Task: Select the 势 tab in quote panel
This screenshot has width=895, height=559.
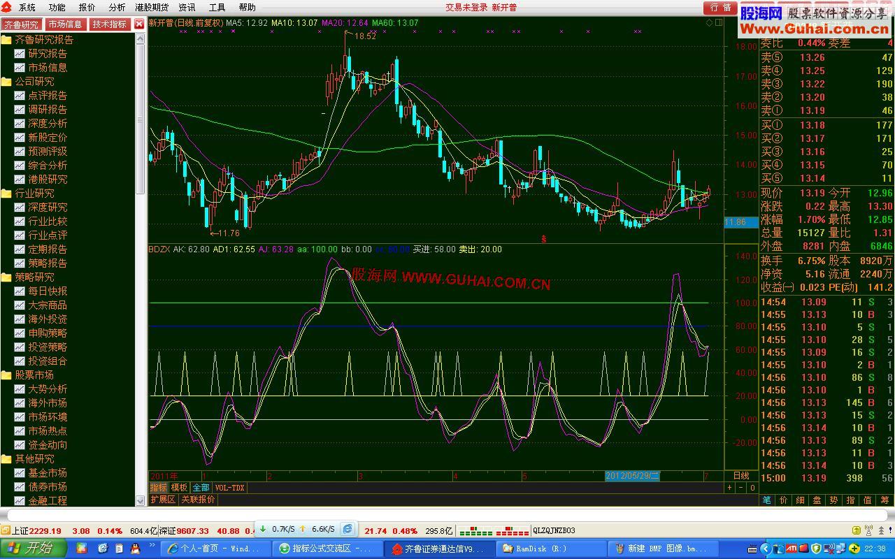Action: click(x=834, y=500)
